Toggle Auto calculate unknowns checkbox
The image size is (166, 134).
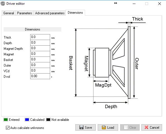coord(8,128)
